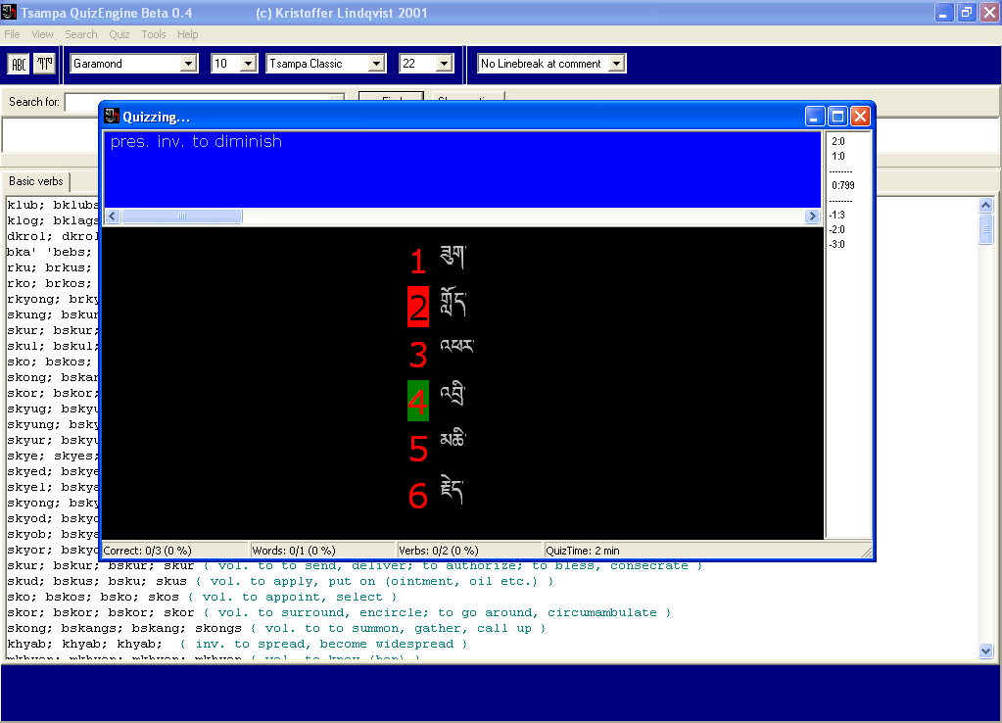Click the 'khyab; khyab; khyab;' list row
The height and width of the screenshot is (723, 1002).
pos(237,644)
